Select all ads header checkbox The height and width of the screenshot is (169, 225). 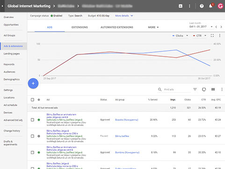[x=32, y=100]
